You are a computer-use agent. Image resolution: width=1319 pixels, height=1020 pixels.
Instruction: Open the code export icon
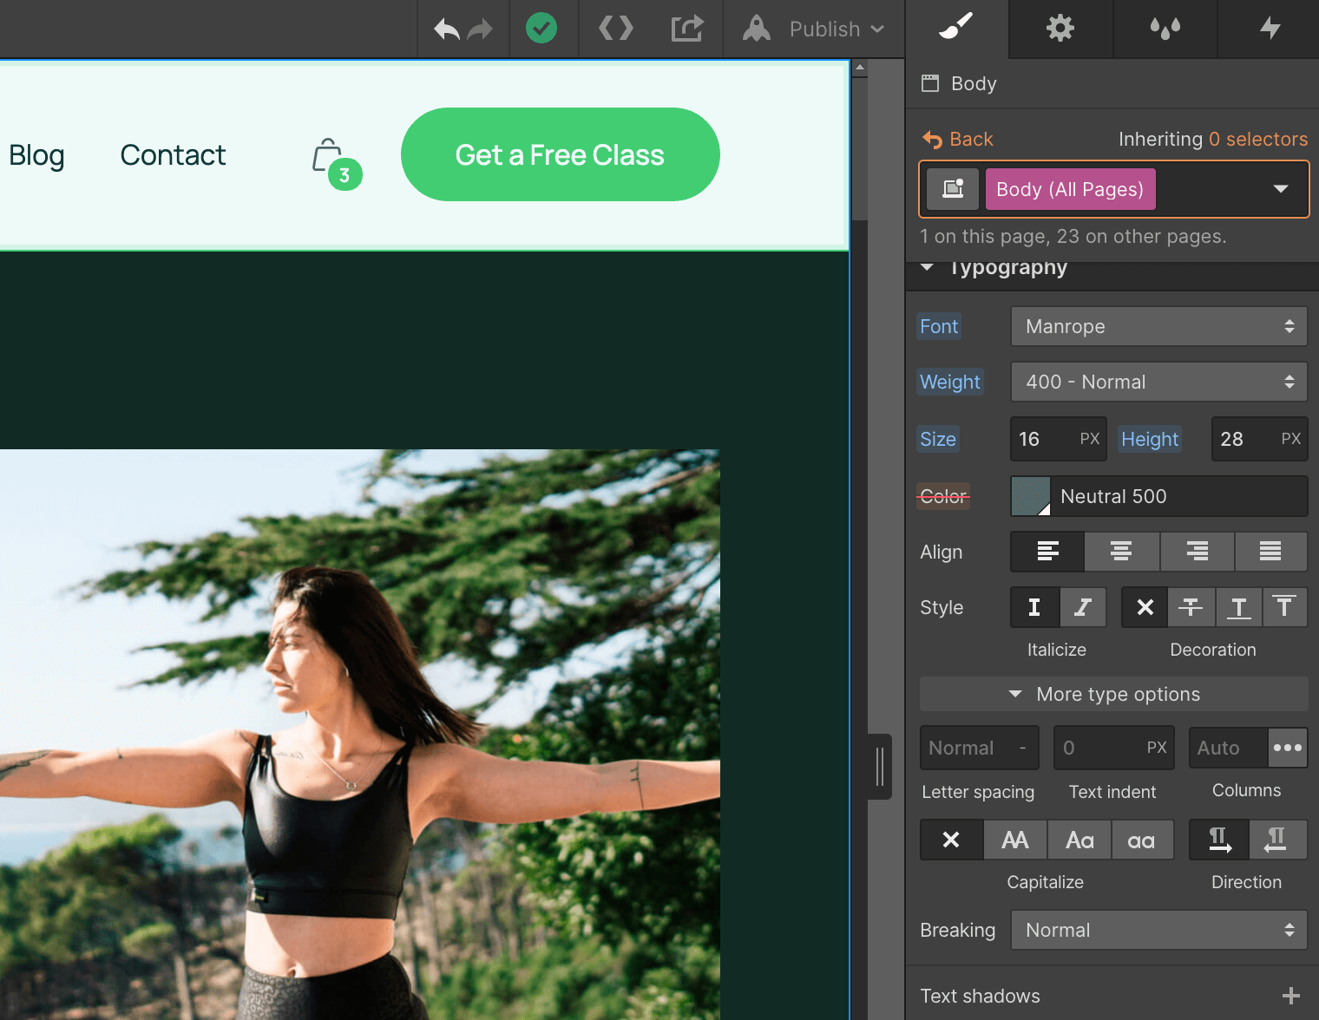click(x=616, y=29)
